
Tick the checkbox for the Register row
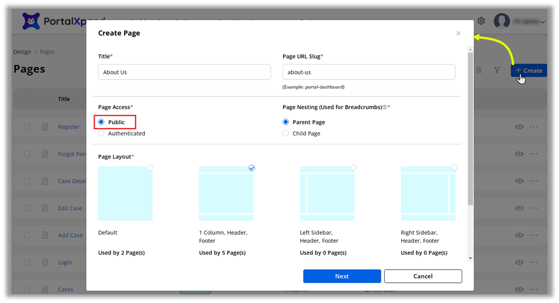(x=27, y=127)
